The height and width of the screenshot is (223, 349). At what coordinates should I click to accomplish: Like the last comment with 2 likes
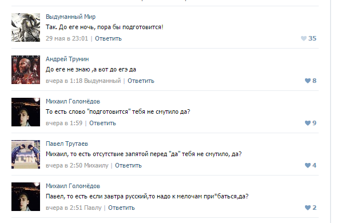click(308, 208)
